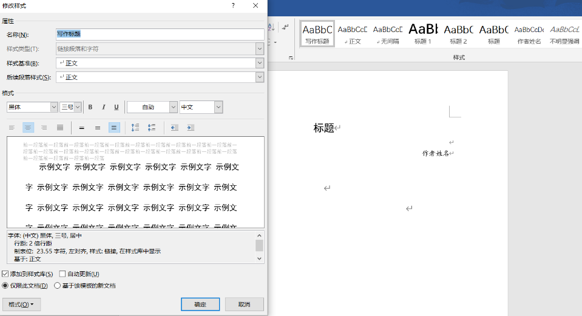Click the description scrollbar thumb
The image size is (582, 316).
click(259, 245)
